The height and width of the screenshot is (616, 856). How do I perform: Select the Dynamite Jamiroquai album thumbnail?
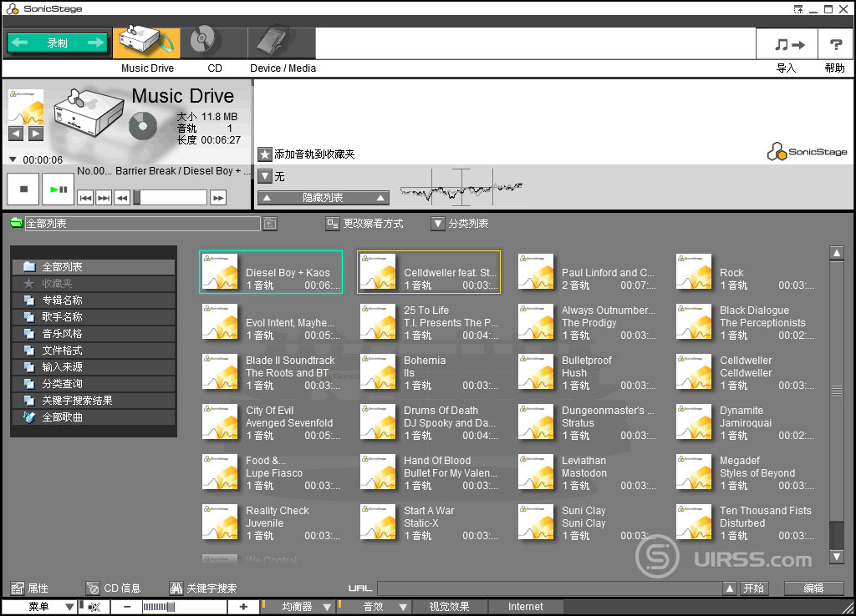click(x=694, y=422)
